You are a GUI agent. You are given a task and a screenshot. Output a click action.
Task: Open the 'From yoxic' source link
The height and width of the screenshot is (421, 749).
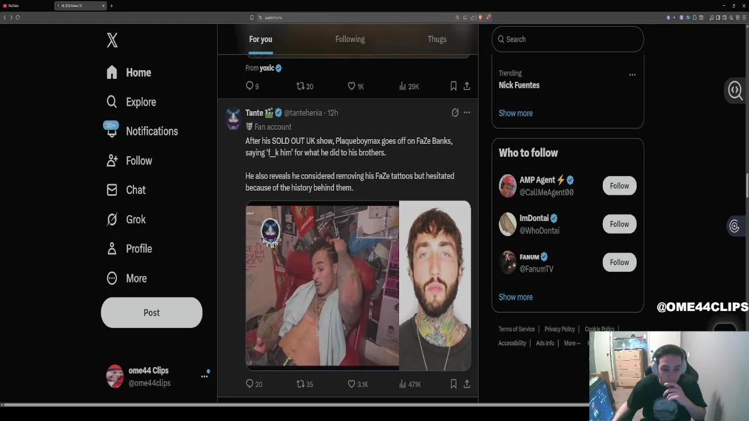(x=263, y=68)
